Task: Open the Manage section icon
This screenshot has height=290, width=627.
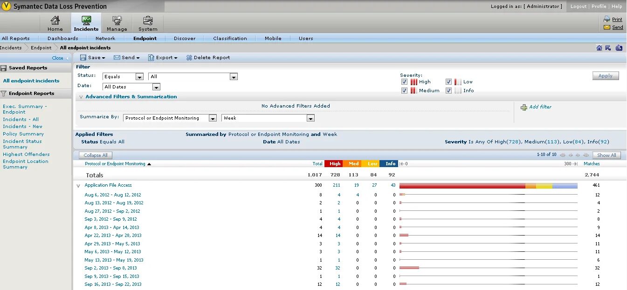Action: pyautogui.click(x=117, y=20)
